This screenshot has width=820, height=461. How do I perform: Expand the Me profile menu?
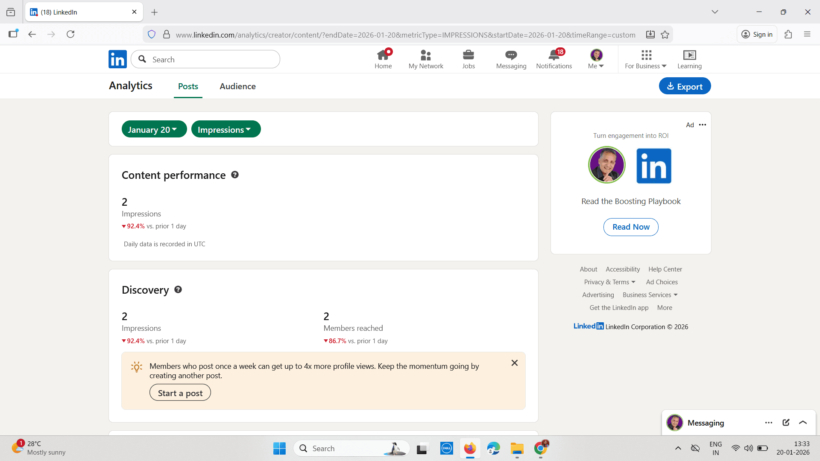click(x=596, y=59)
